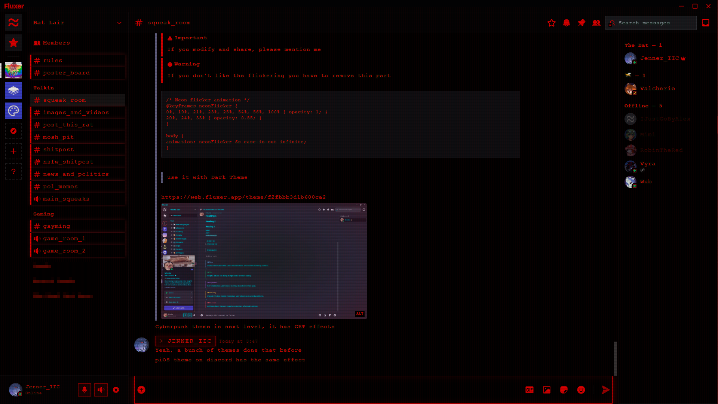Open the explore compass icon
This screenshot has height=404, width=718.
(x=13, y=131)
